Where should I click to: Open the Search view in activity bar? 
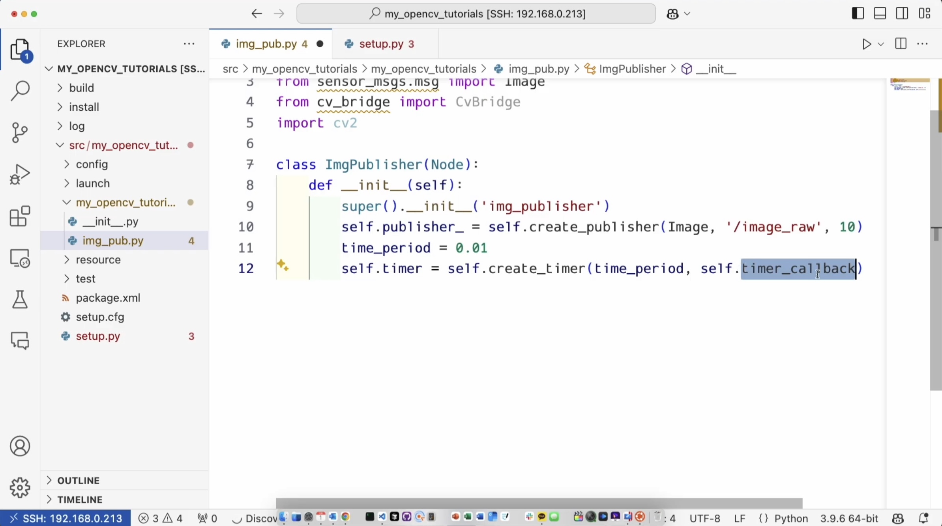20,90
